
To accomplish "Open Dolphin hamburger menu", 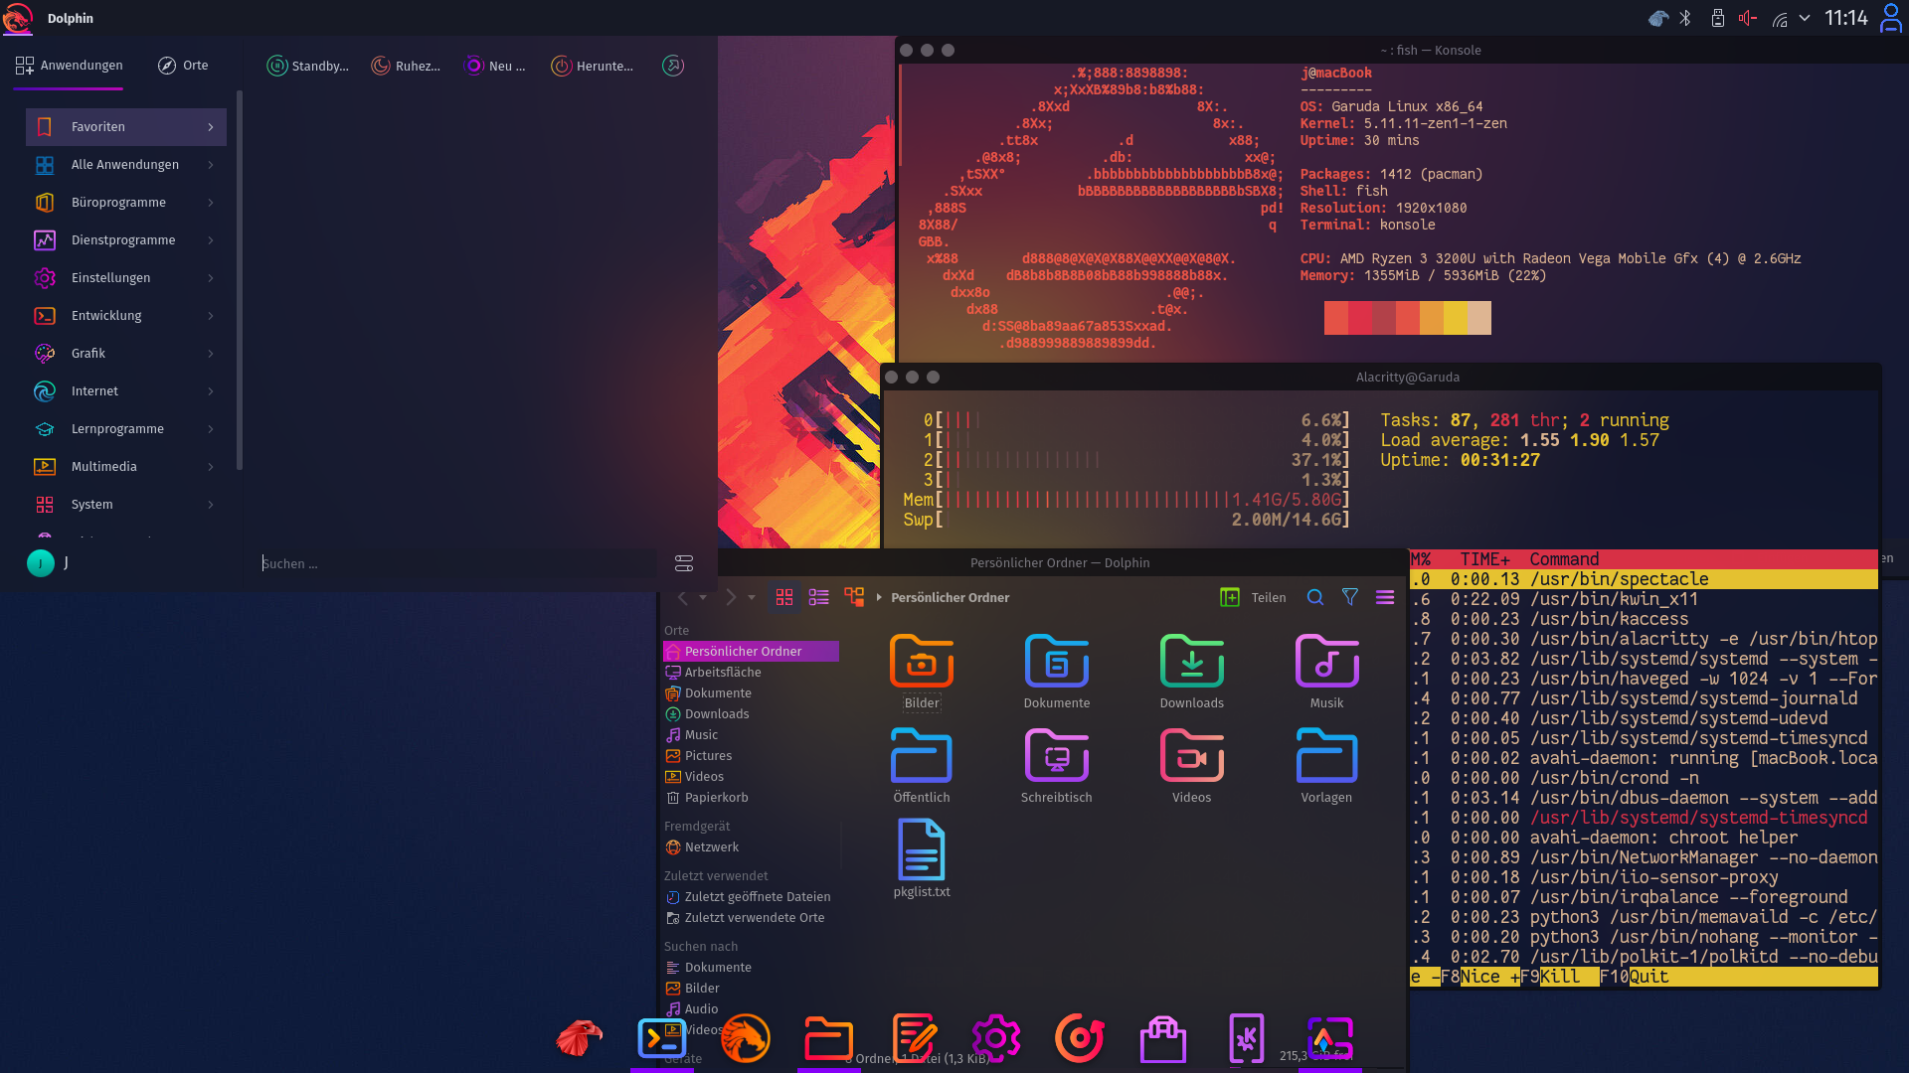I will pos(1385,597).
